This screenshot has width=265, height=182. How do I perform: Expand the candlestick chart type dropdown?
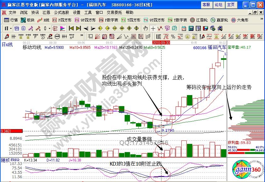click(49, 28)
